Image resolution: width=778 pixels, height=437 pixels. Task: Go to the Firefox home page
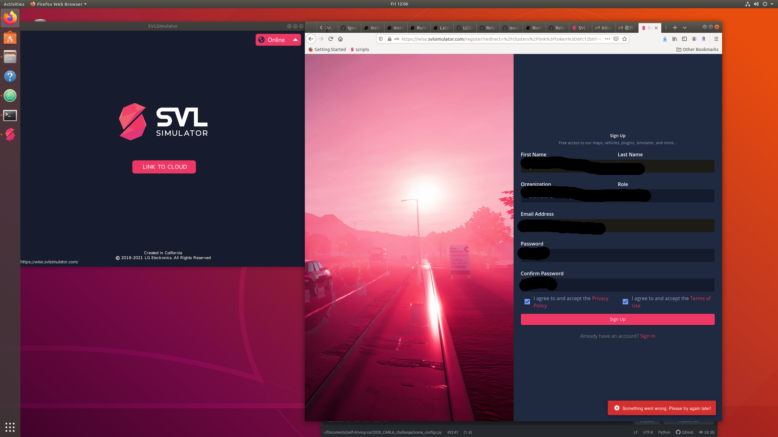[x=340, y=39]
